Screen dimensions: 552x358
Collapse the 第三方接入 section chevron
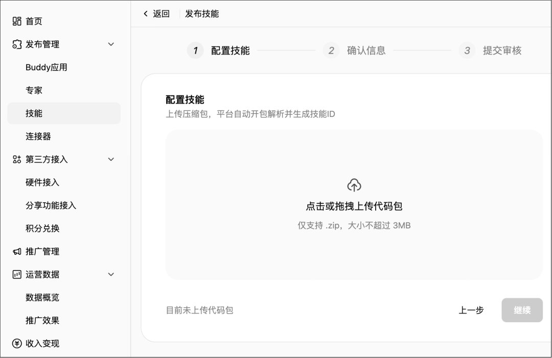pyautogui.click(x=111, y=159)
